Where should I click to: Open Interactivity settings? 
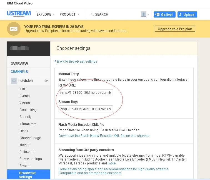(27, 124)
